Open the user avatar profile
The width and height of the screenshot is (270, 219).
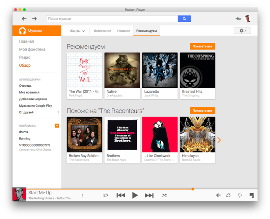coord(248,19)
